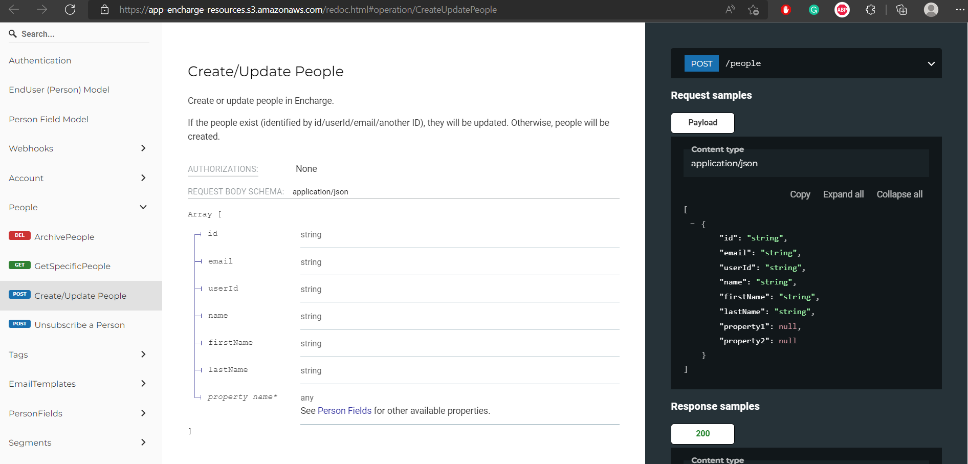968x464 pixels.
Task: Follow the Person Fields link
Action: [x=344, y=411]
